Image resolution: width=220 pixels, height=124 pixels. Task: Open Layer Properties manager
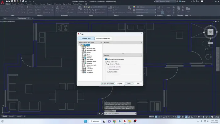tap(80, 9)
